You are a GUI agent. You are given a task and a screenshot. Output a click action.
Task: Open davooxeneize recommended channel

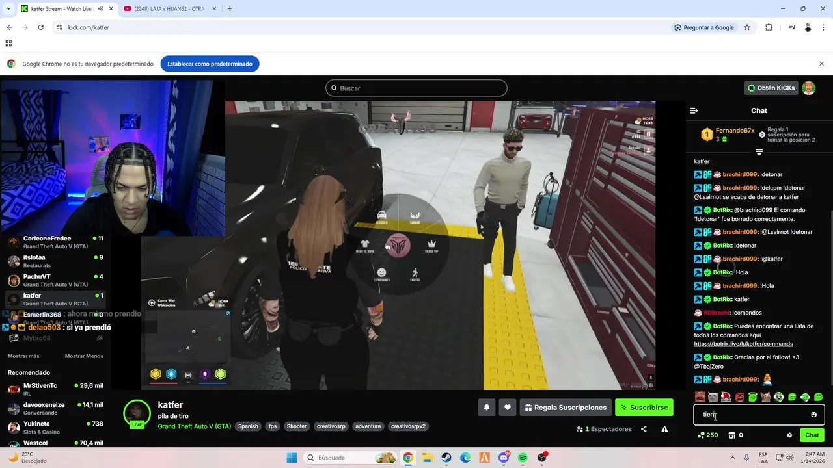pos(55,408)
